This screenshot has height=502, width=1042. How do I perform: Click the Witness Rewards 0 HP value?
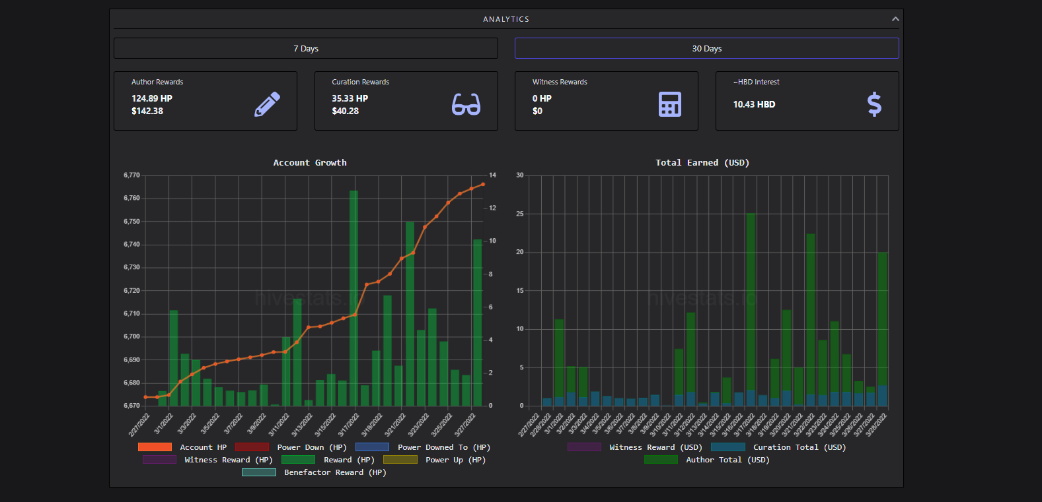tap(542, 98)
